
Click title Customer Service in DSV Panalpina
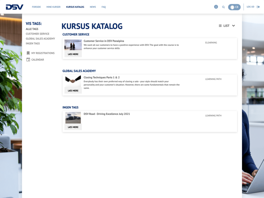click(x=104, y=41)
